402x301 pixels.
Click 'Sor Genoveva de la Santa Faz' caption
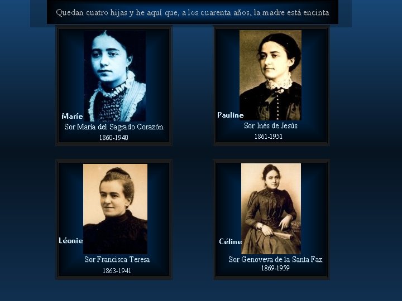tap(275, 260)
